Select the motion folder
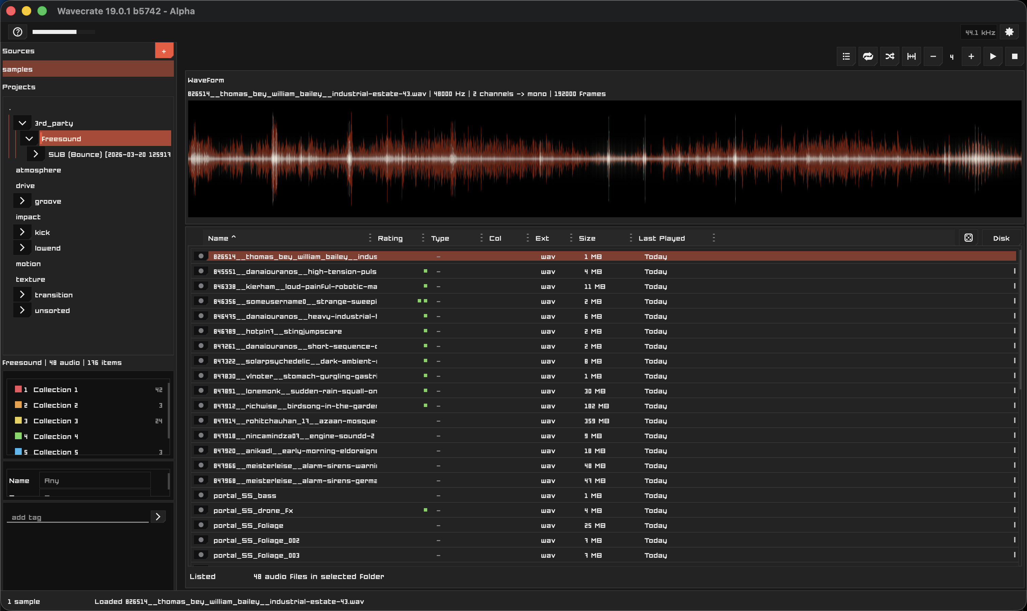1027x611 pixels. coord(28,263)
